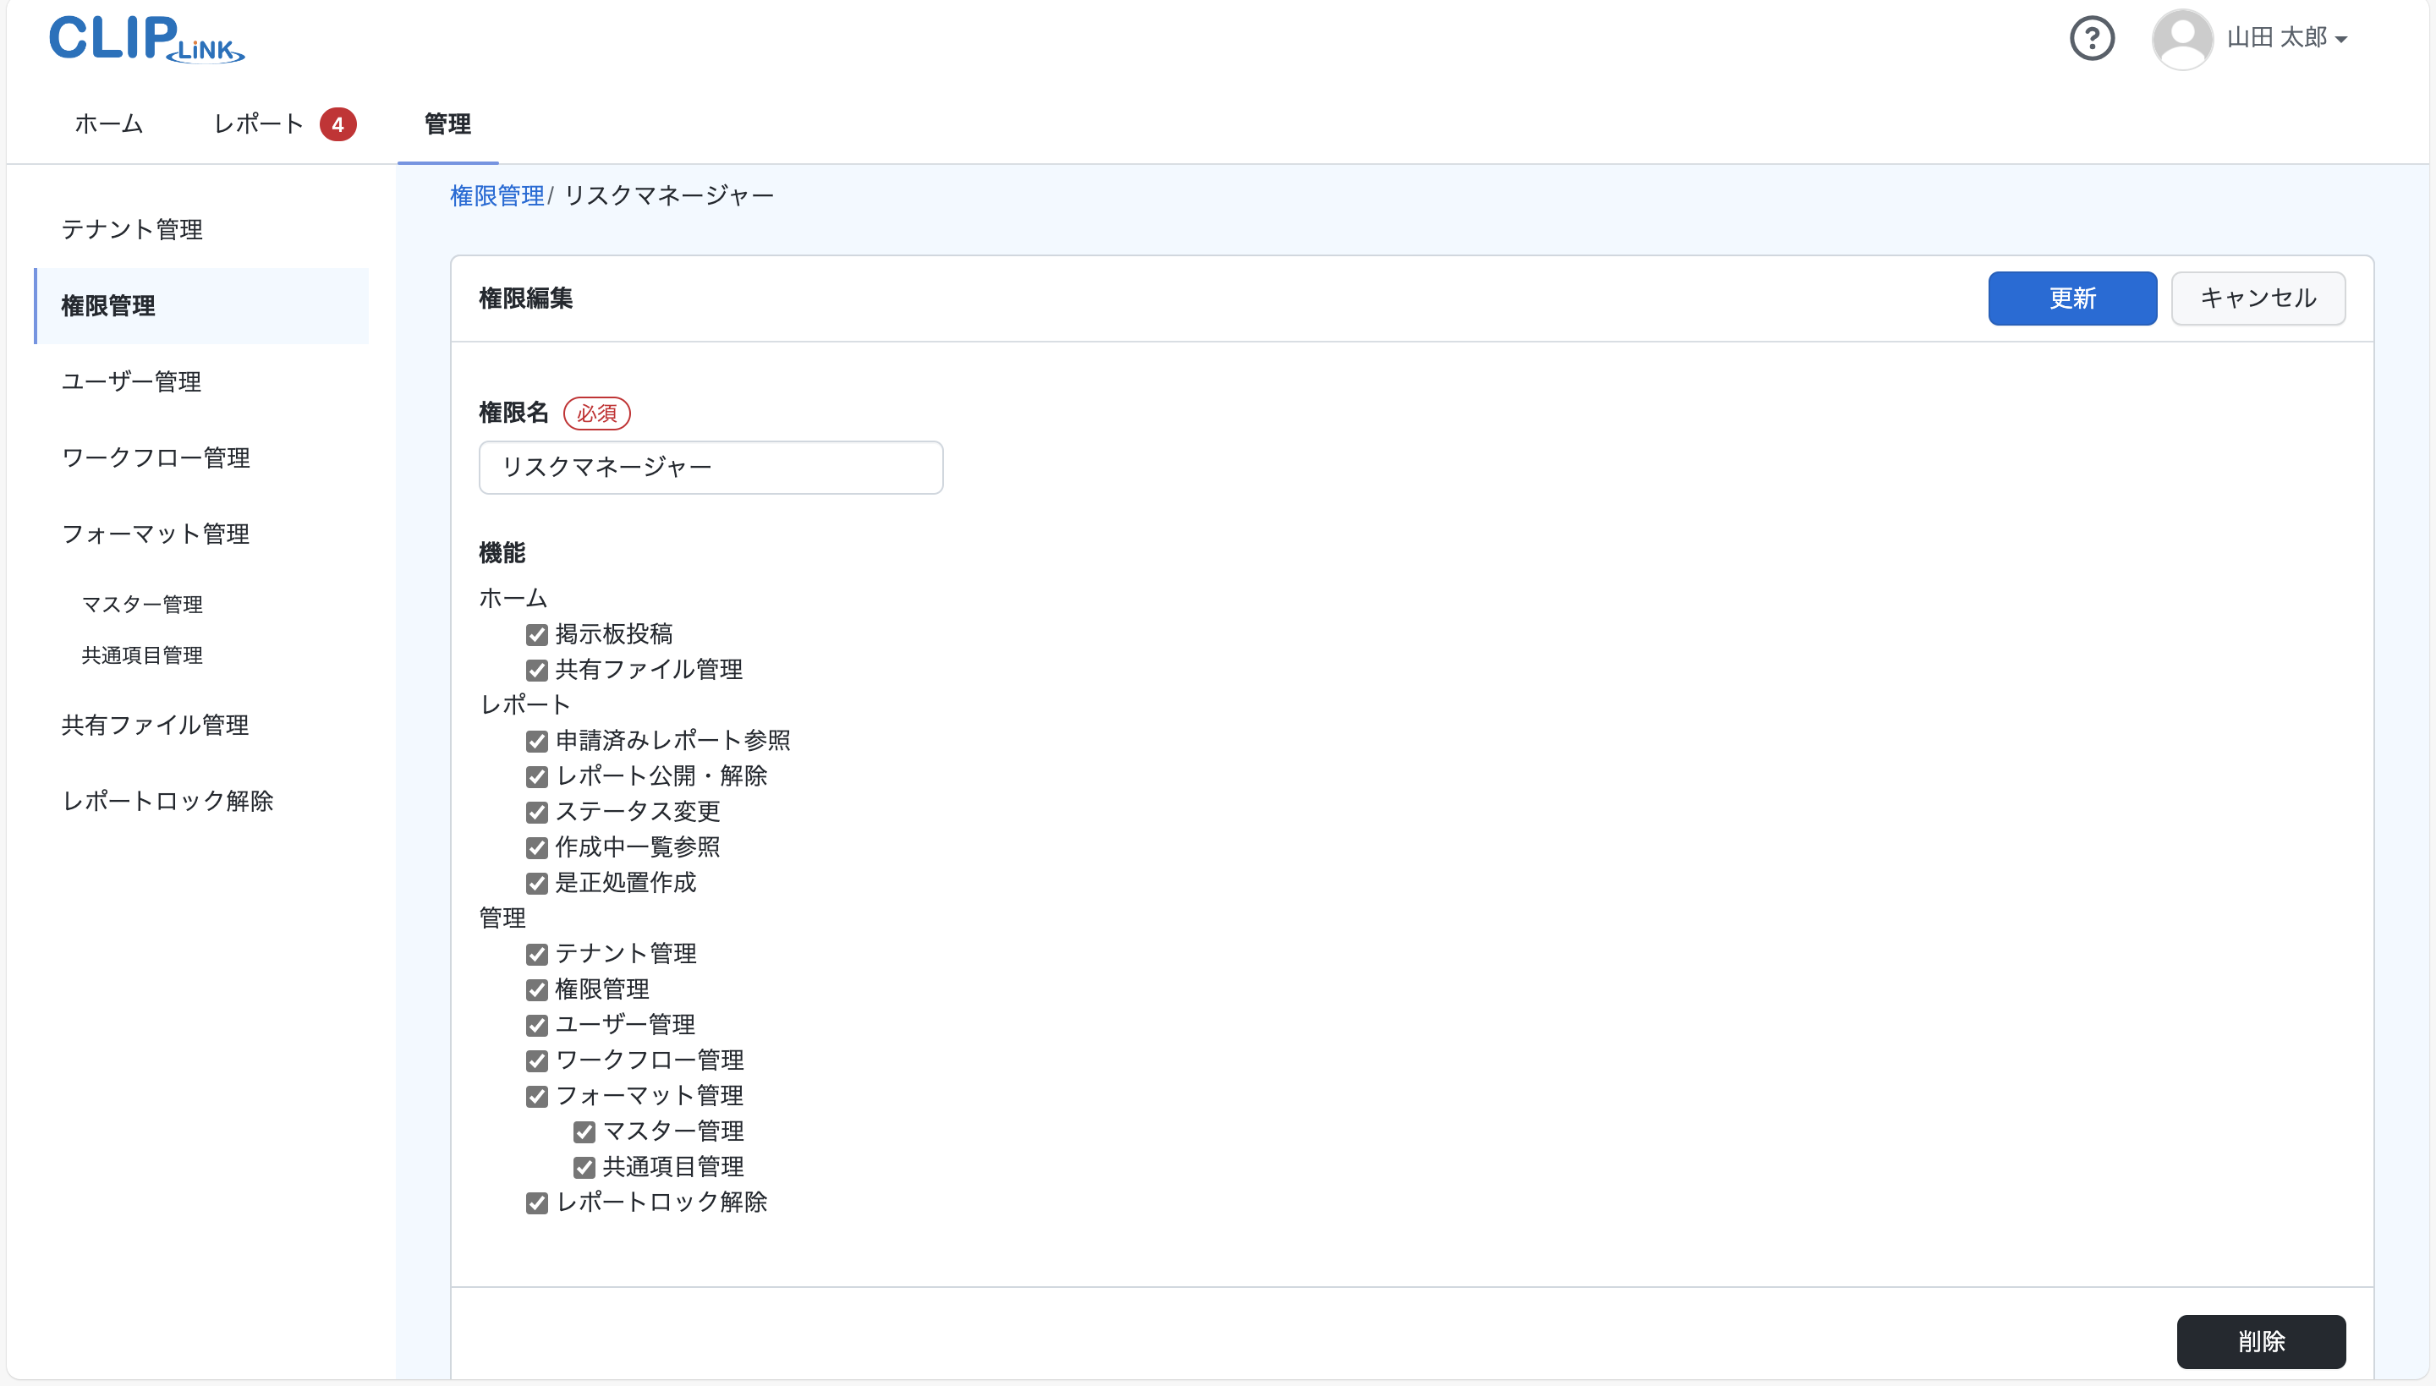Uncheck マスター管理 under フォーマット管理
The height and width of the screenshot is (1386, 2436).
click(x=584, y=1131)
